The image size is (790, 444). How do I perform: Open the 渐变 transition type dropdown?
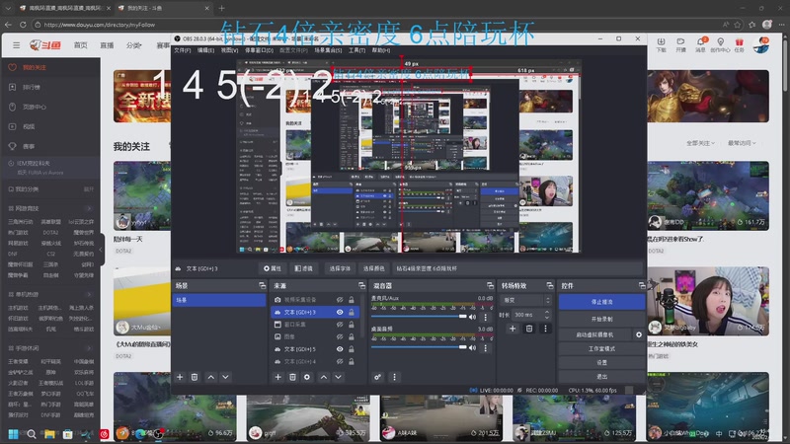[x=525, y=300]
